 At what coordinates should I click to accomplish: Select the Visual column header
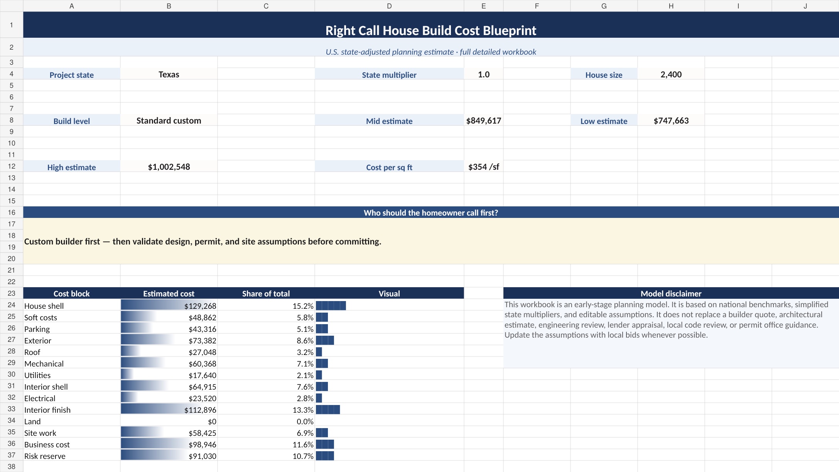tap(389, 293)
